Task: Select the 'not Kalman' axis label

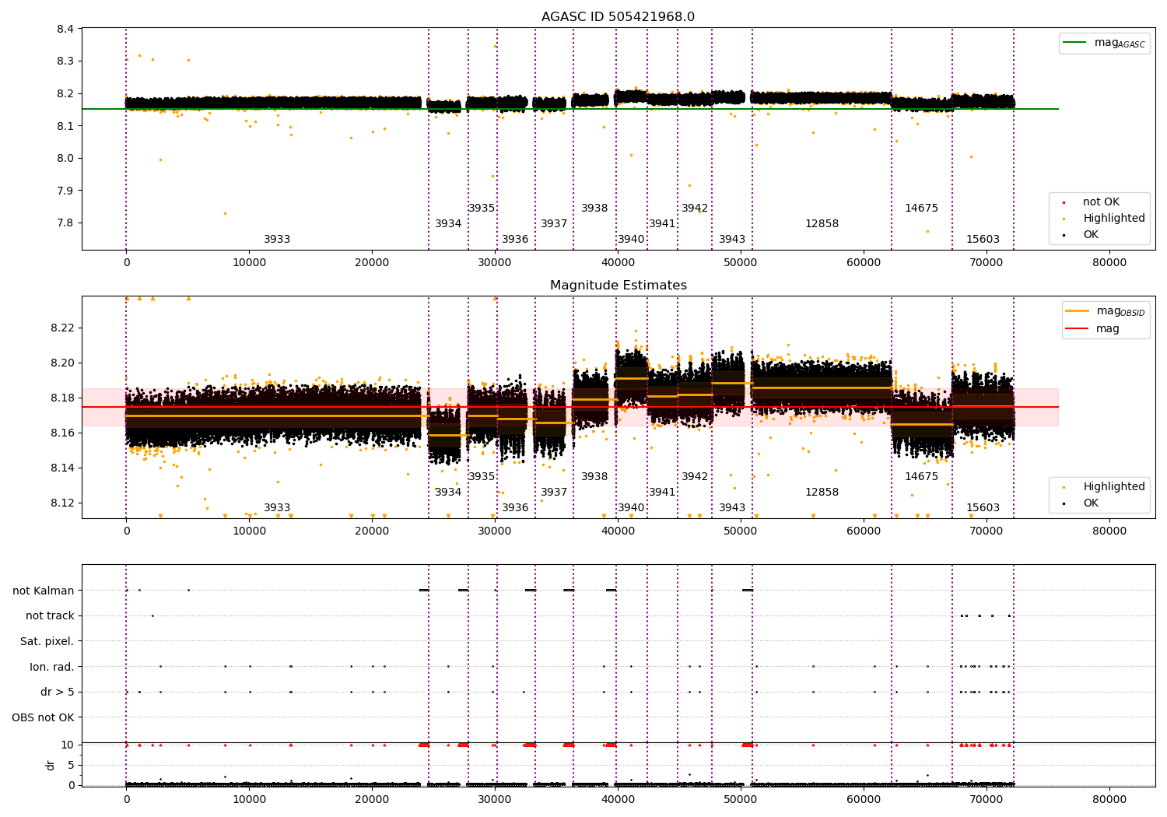Action: tap(44, 591)
